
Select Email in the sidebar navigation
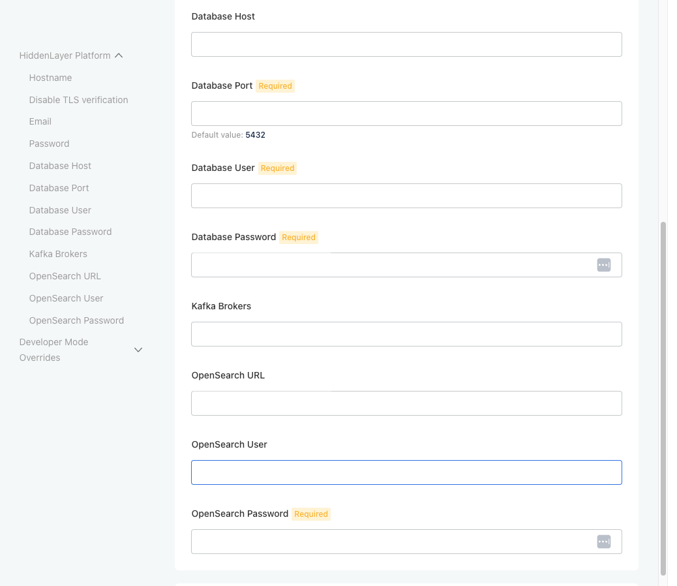click(x=40, y=121)
